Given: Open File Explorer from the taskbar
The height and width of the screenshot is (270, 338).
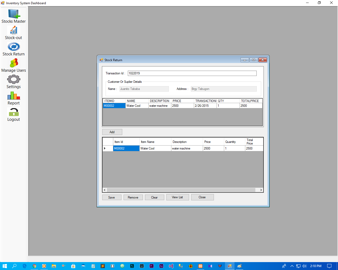Looking at the screenshot, I should coord(54,266).
